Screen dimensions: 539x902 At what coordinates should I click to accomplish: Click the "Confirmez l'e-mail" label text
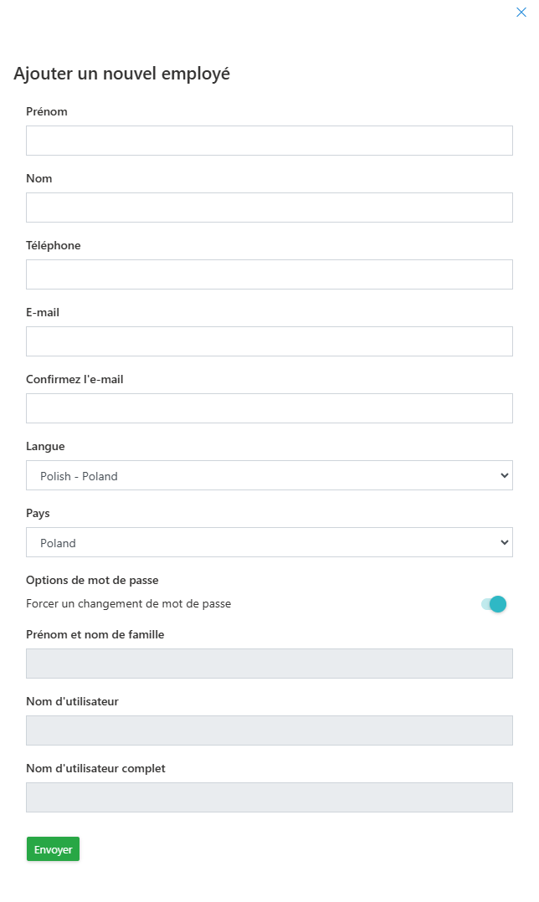coord(74,379)
